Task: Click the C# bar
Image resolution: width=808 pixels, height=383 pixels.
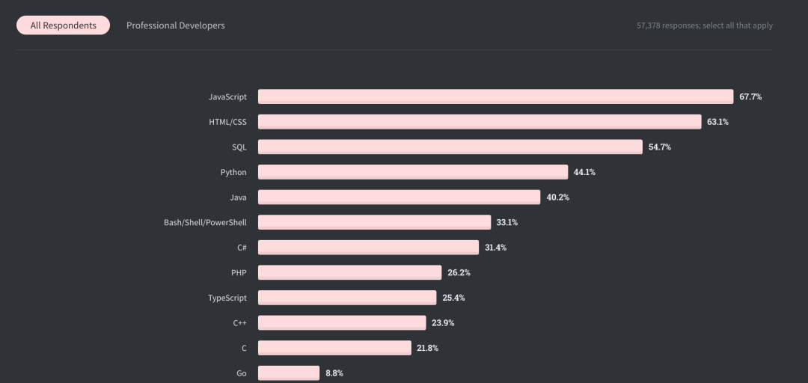Action: (x=368, y=248)
